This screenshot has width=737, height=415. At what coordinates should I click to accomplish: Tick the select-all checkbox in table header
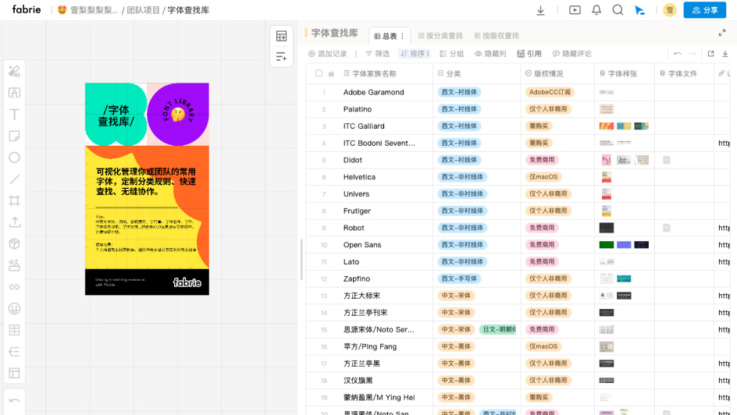319,73
